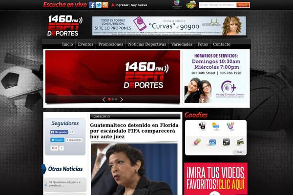Open the weather goodie icon
Screen dimensions: 293x195
216,126
